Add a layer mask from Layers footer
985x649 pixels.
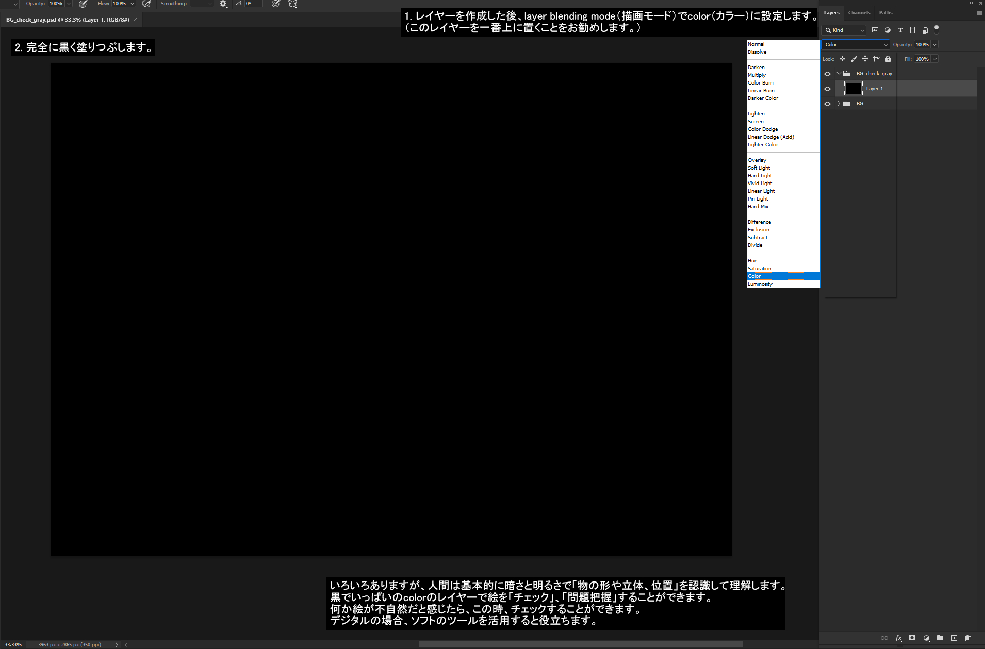[x=912, y=638]
